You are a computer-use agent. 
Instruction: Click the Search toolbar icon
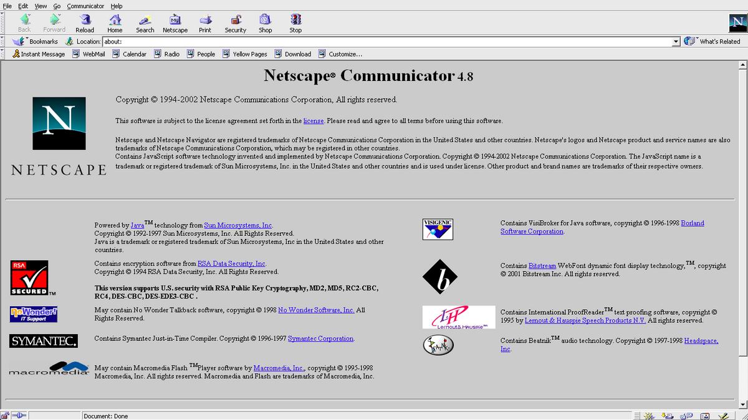(x=145, y=23)
